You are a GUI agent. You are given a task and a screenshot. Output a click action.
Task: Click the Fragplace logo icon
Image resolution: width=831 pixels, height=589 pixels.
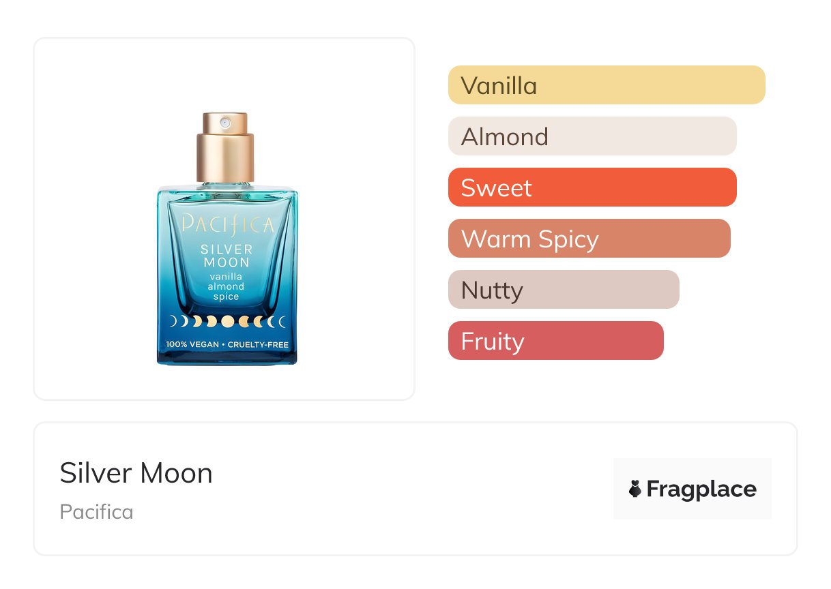[635, 489]
